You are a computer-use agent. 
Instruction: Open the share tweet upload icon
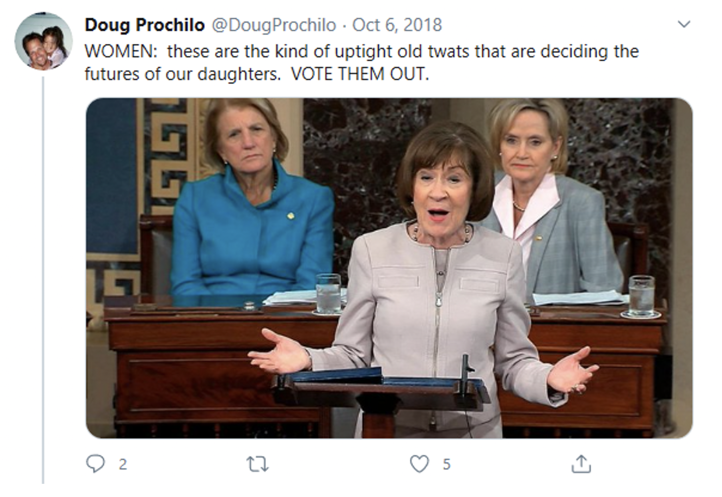tap(581, 464)
